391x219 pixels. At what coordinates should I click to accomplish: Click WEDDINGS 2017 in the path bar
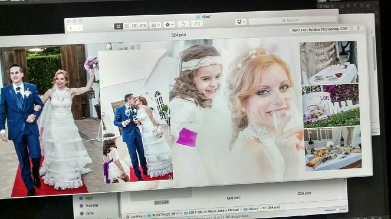click(163, 215)
